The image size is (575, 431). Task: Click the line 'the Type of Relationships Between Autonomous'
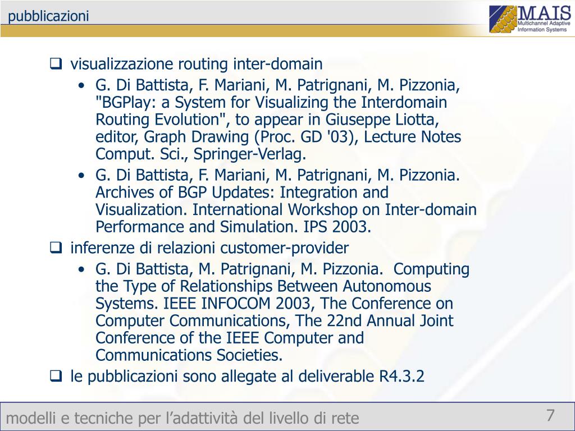pos(263,286)
